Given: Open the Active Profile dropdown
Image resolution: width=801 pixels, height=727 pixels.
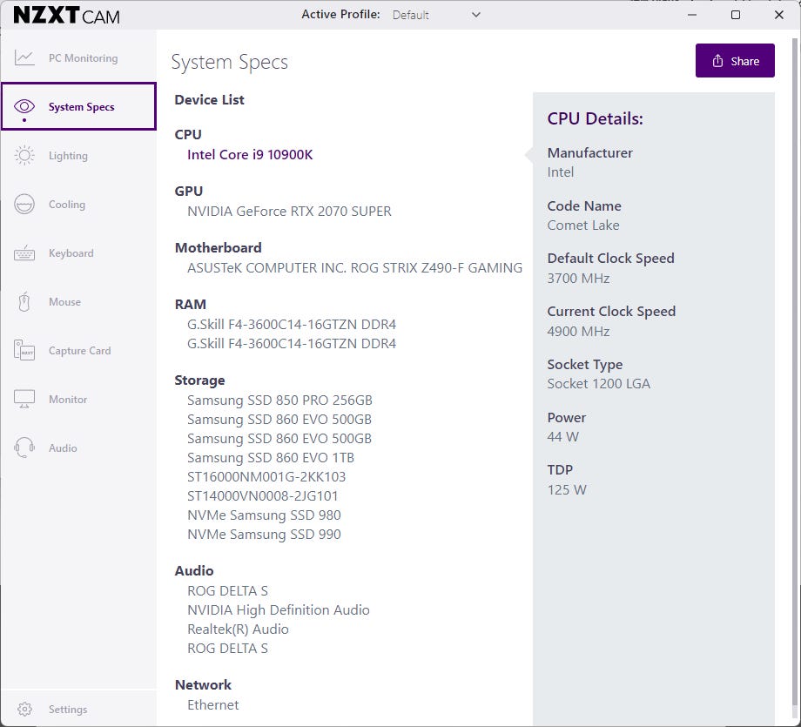Looking at the screenshot, I should pos(435,15).
